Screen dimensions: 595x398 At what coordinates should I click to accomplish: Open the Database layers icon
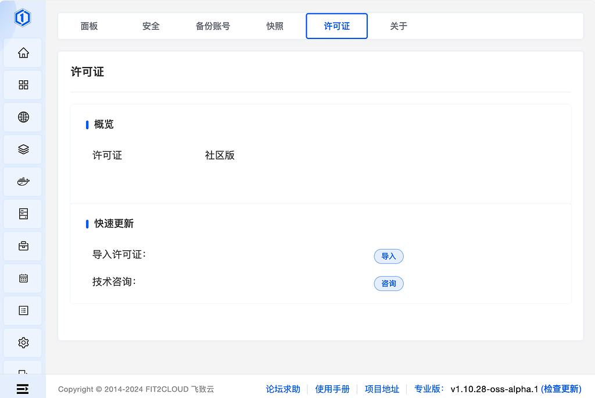point(23,149)
